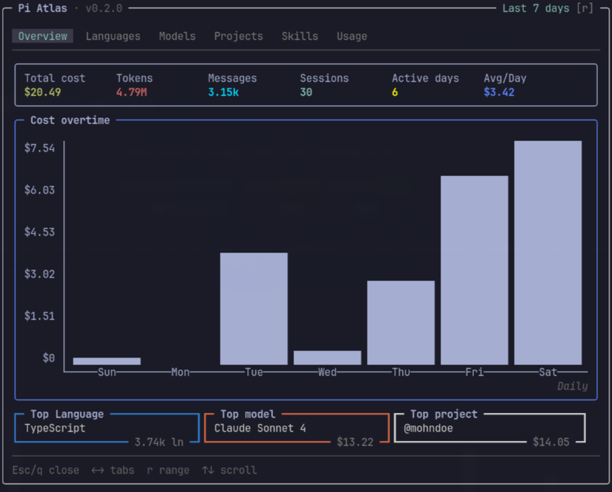
Task: Change the Last 7 days range
Action: (x=548, y=8)
